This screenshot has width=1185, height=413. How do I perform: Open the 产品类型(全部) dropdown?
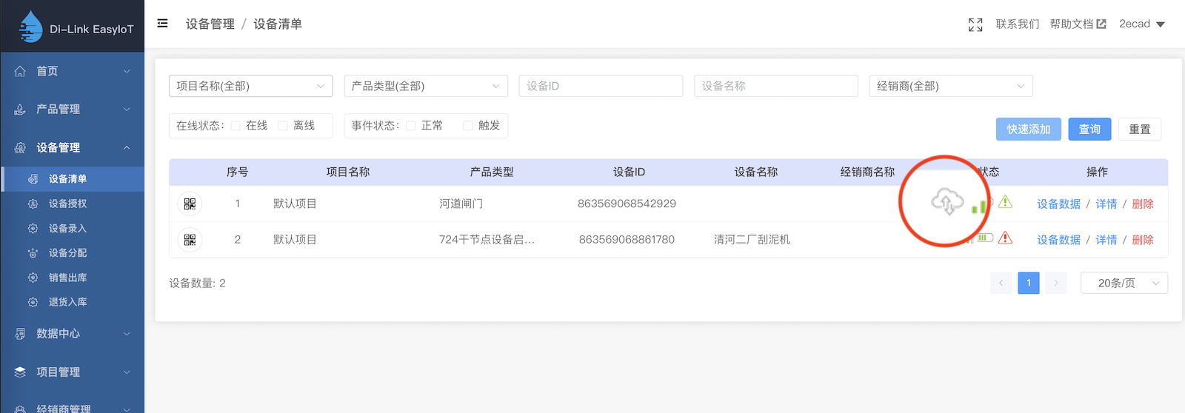tap(426, 86)
